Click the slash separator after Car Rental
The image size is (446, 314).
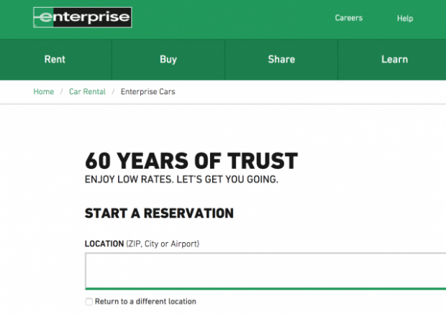[x=113, y=92]
